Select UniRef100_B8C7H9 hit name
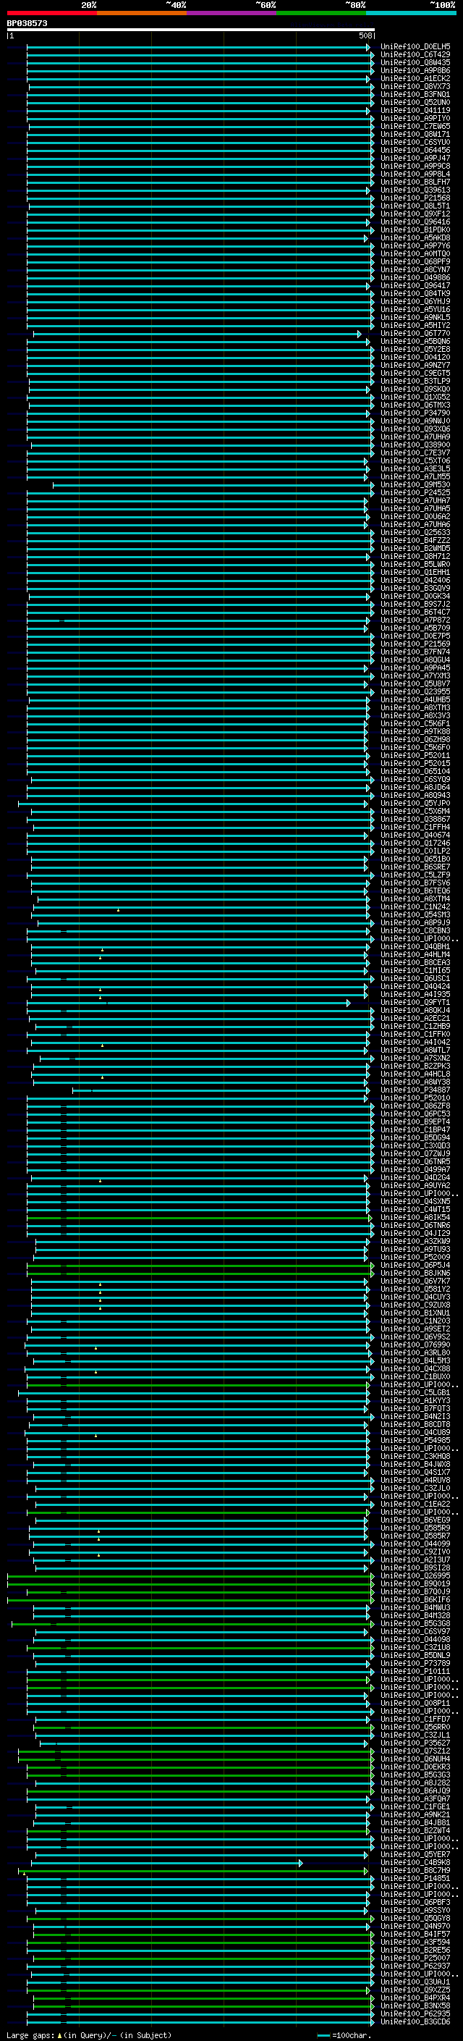 coord(415,1870)
